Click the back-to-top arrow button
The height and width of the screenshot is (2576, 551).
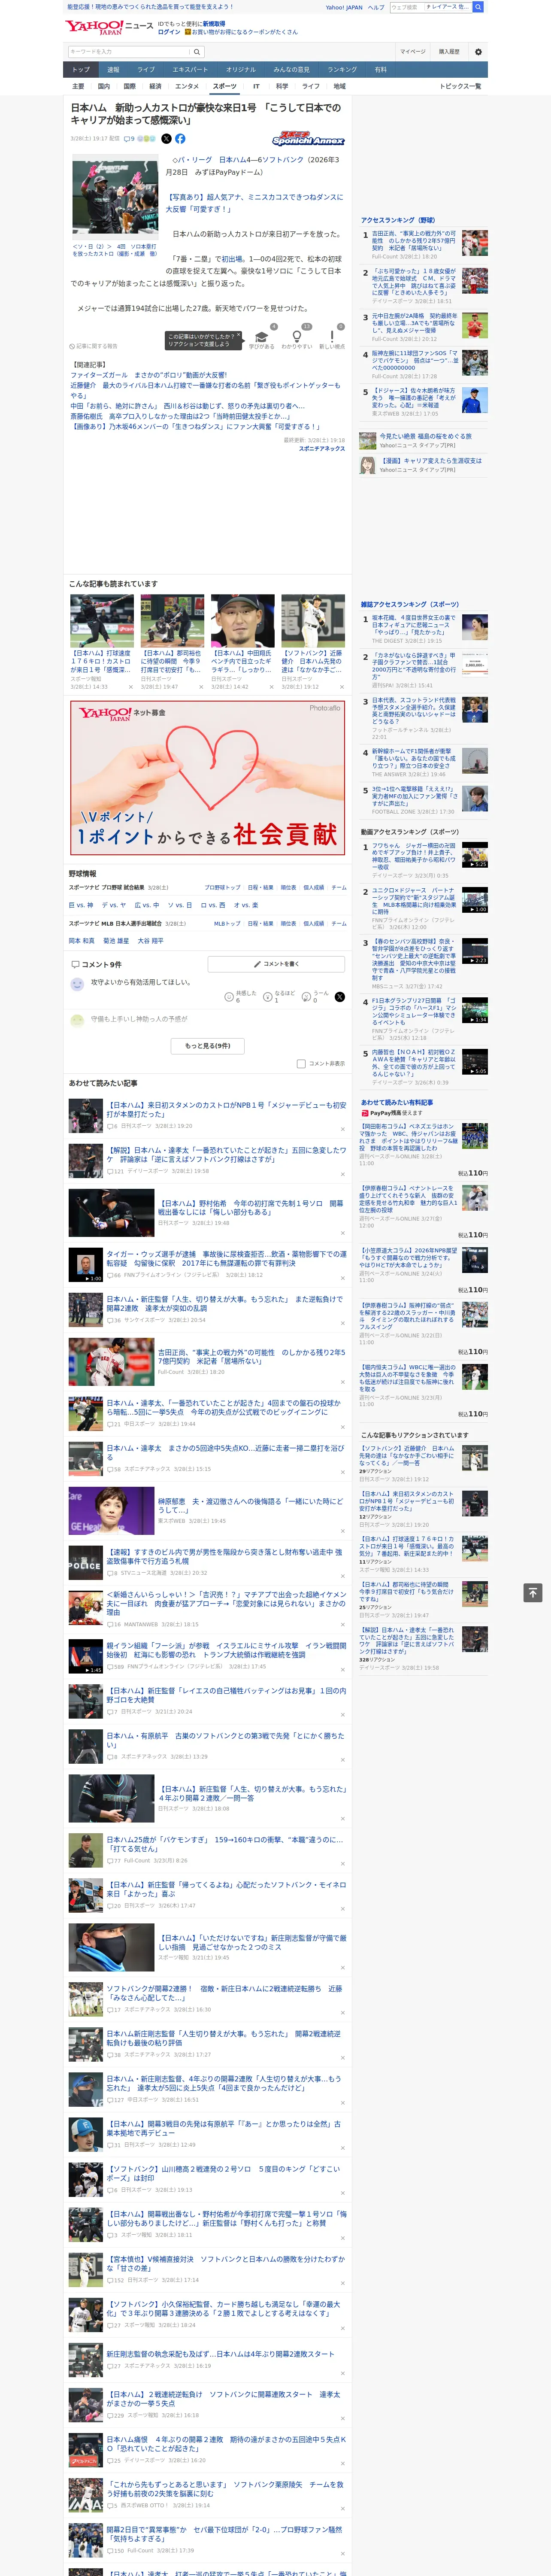point(533,1592)
